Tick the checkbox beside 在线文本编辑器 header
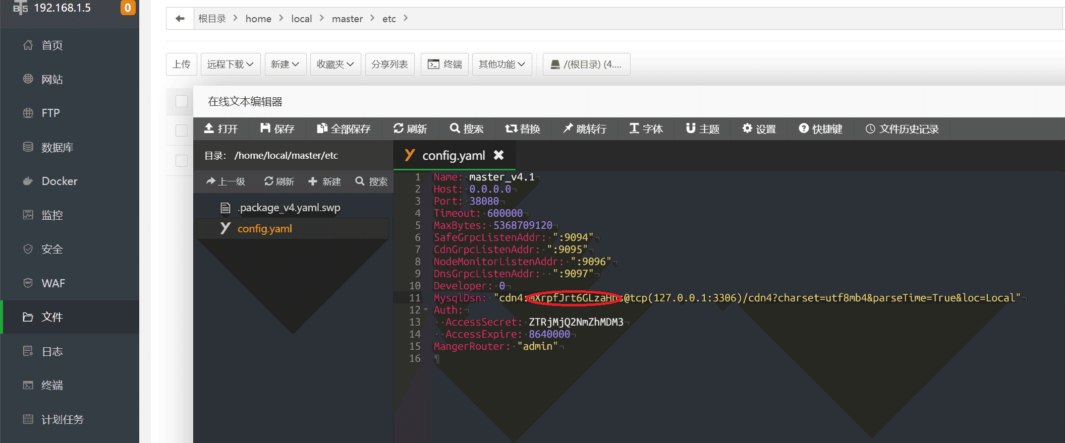 pos(182,101)
